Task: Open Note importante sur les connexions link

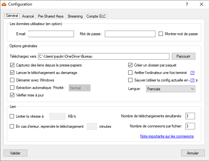Action: pos(167,136)
